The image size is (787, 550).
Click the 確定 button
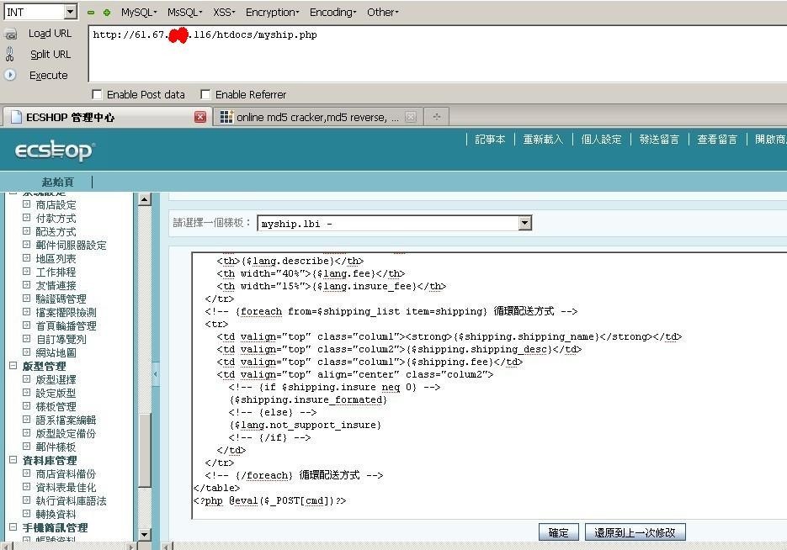pos(559,532)
